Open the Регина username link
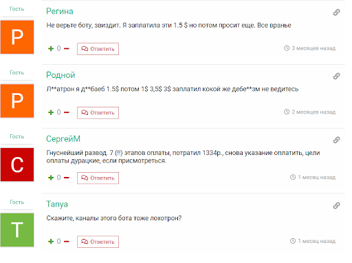Image resolution: width=352 pixels, height=263 pixels. click(x=60, y=11)
